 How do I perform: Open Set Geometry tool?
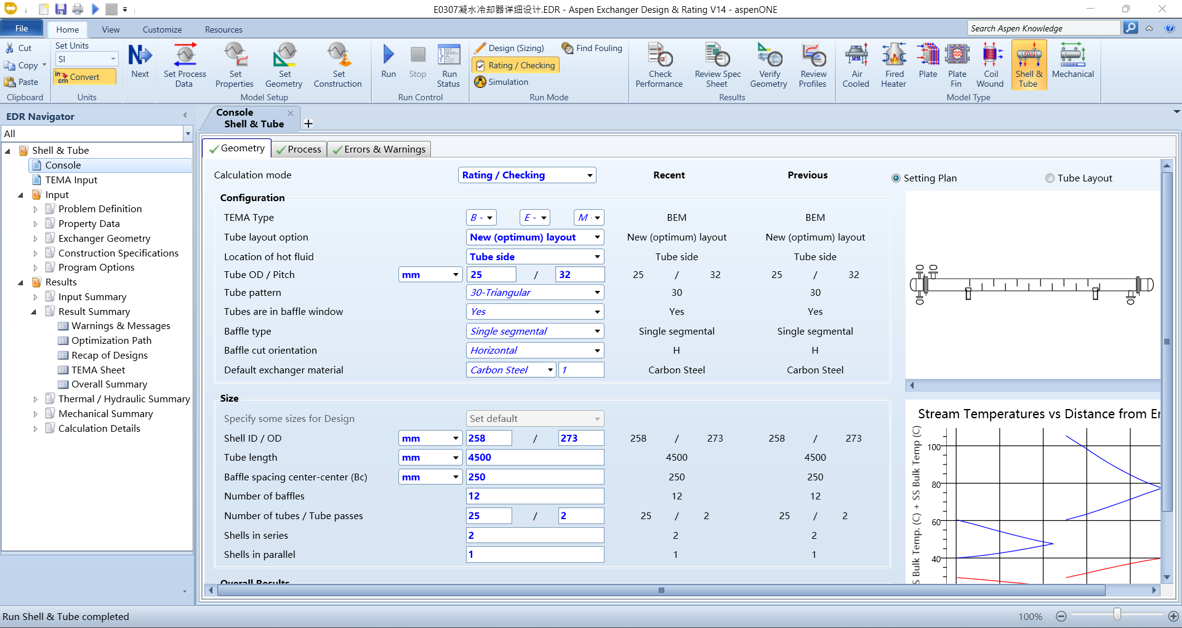tap(284, 65)
